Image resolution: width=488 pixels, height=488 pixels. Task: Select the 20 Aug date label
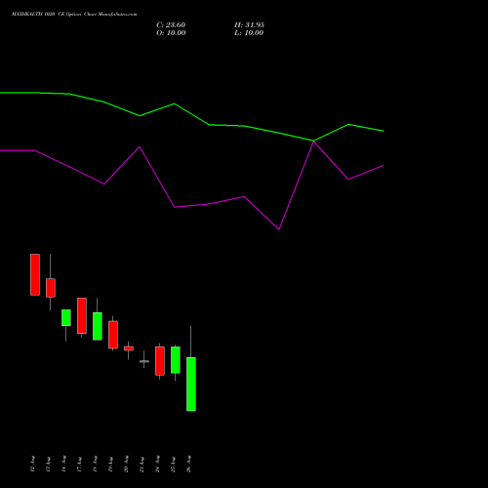[x=126, y=464]
